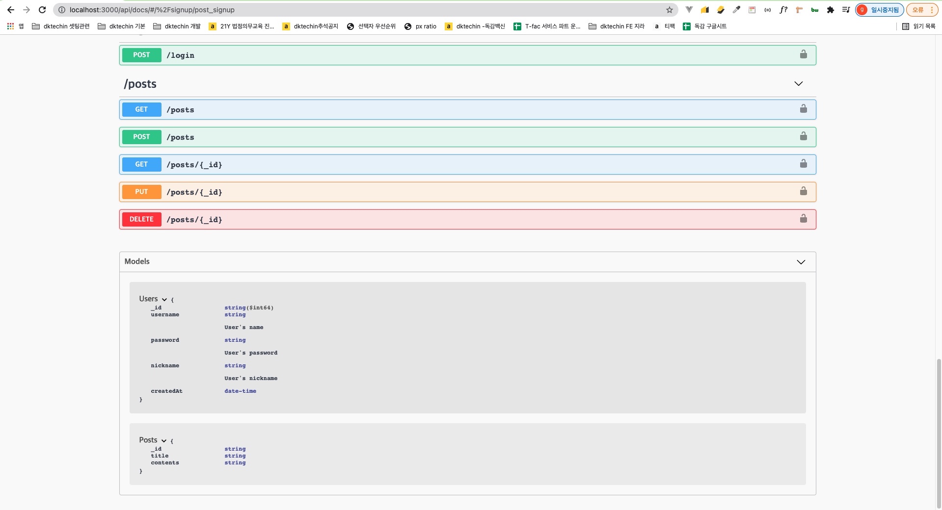The image size is (942, 510).
Task: Click the page vertical scrollbar
Action: 939,432
